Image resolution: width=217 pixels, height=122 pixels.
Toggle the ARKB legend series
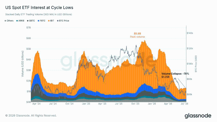click(20, 21)
